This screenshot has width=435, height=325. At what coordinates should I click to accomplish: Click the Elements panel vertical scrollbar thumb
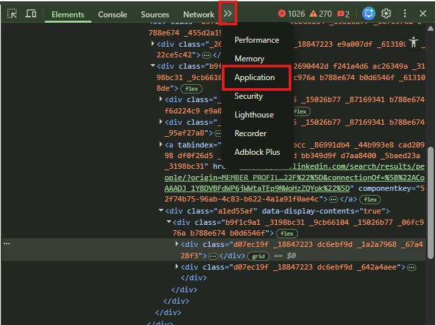[x=430, y=203]
